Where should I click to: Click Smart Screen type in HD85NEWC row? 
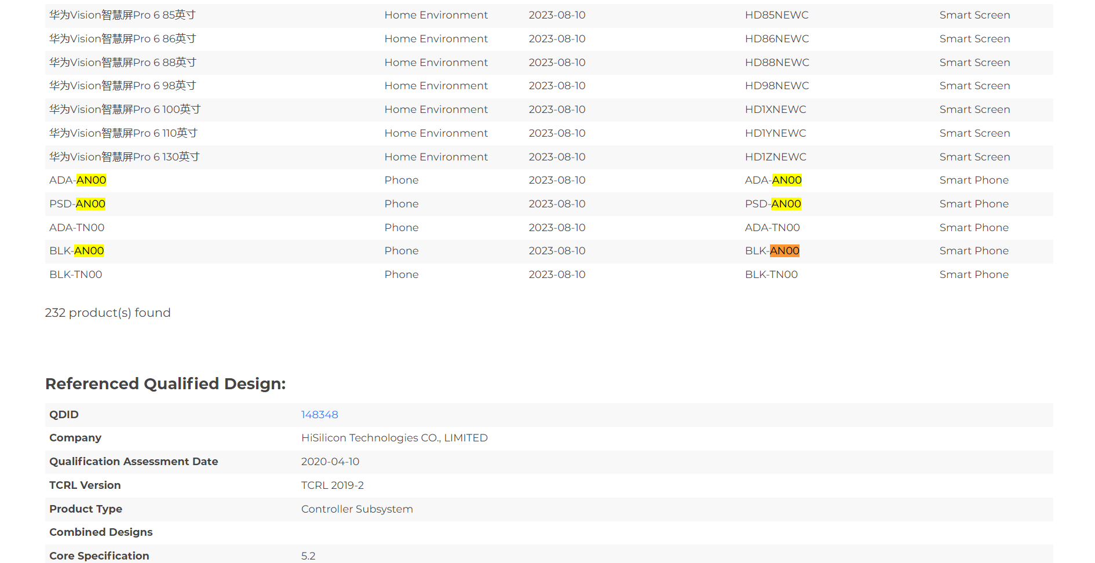tap(974, 15)
